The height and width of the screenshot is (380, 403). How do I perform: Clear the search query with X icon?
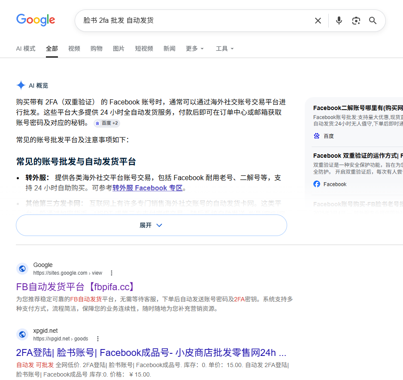318,21
